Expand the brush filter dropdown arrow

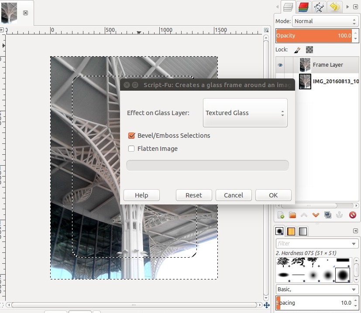click(354, 244)
